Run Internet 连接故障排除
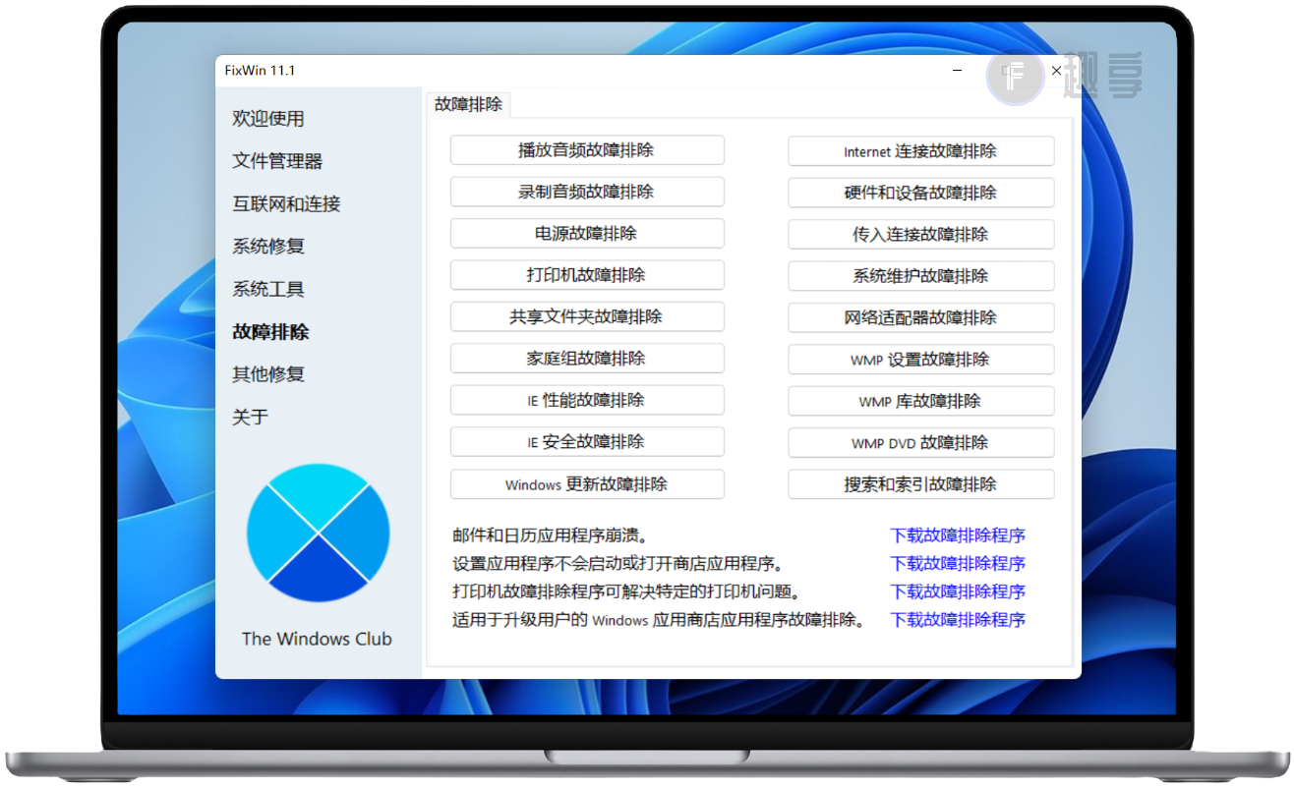 click(x=921, y=151)
